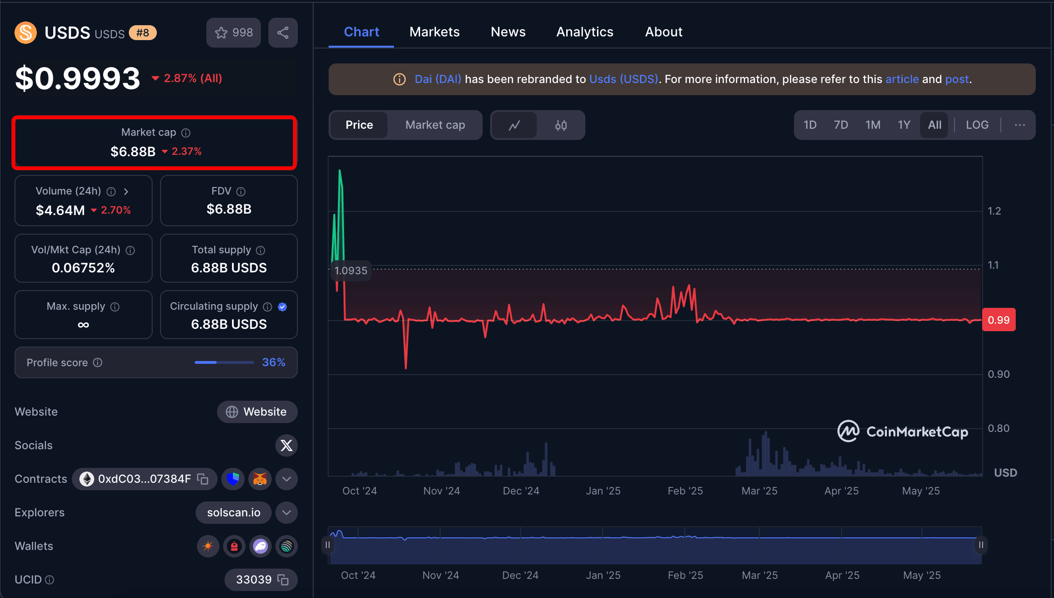Follow the Usds (USDS) link
1054x598 pixels.
[624, 79]
